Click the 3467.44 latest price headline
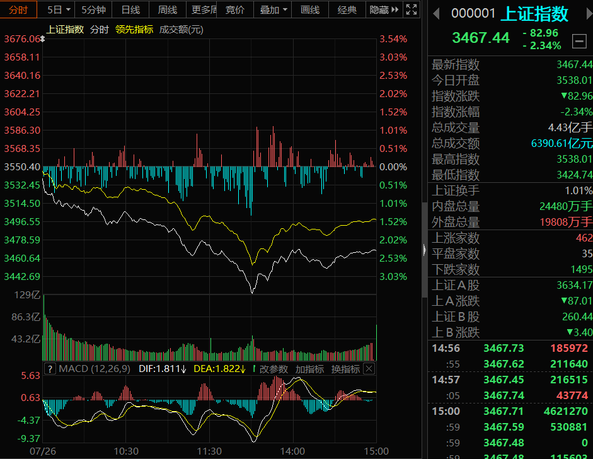This screenshot has height=459, width=593. click(481, 38)
